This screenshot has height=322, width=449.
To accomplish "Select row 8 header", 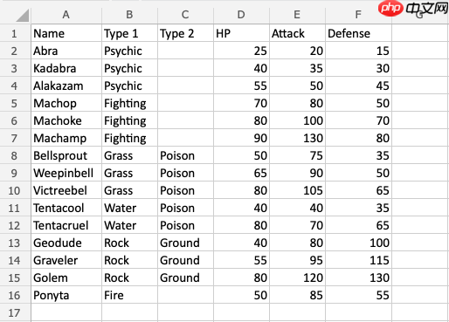I will (x=15, y=155).
